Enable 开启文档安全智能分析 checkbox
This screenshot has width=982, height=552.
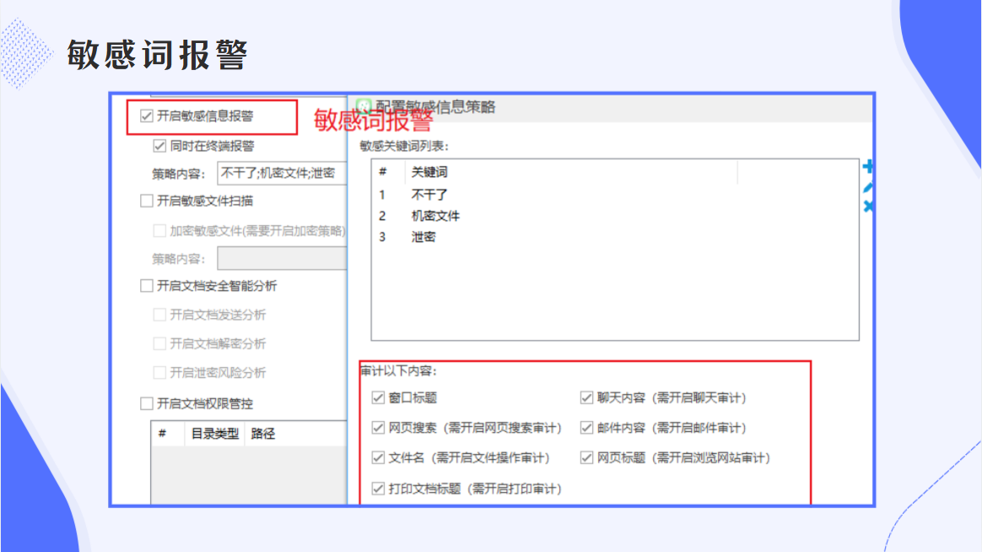pos(147,286)
